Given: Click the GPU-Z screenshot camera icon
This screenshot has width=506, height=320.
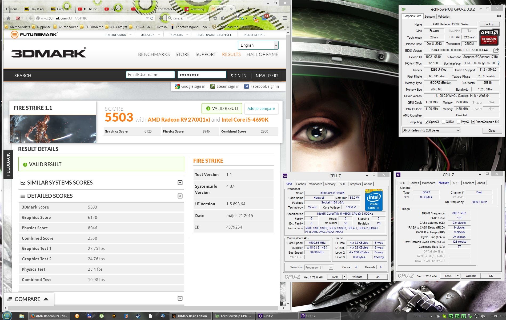Looking at the screenshot, I should click(499, 16).
